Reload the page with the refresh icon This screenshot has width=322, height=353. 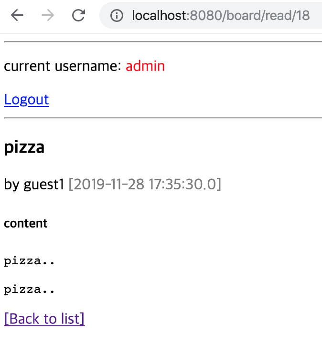coord(78,16)
